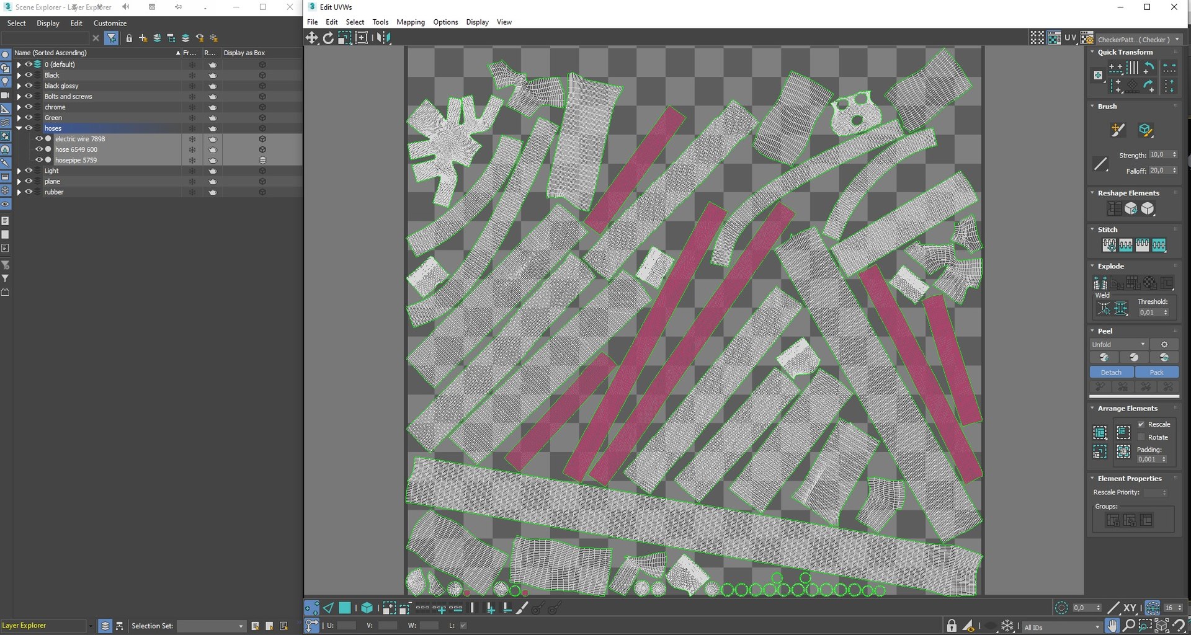
Task: Uncheck the Rescale checkbox
Action: point(1141,424)
